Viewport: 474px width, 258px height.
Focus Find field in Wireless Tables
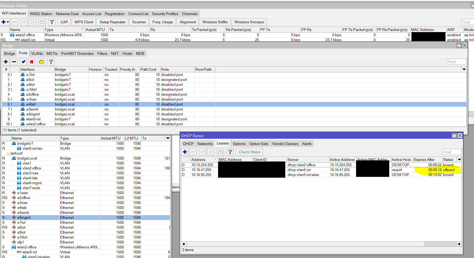coord(467,22)
